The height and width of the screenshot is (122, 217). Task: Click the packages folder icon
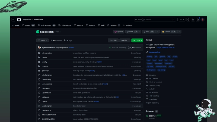tap(39, 70)
